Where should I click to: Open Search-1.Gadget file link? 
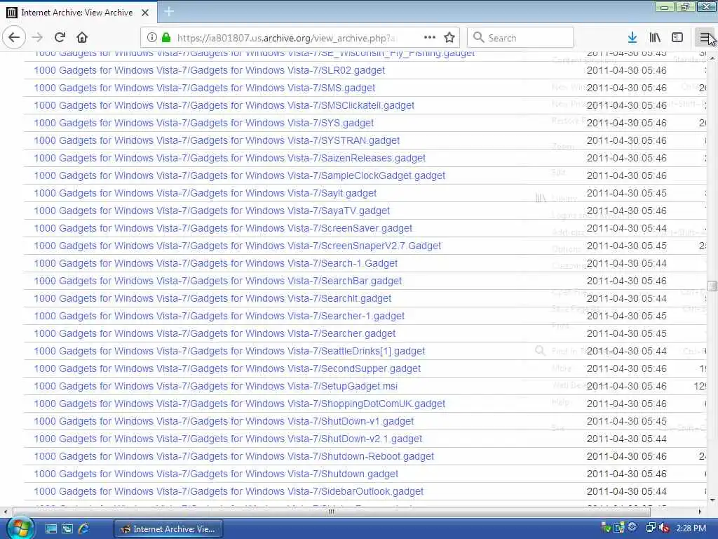tap(216, 264)
